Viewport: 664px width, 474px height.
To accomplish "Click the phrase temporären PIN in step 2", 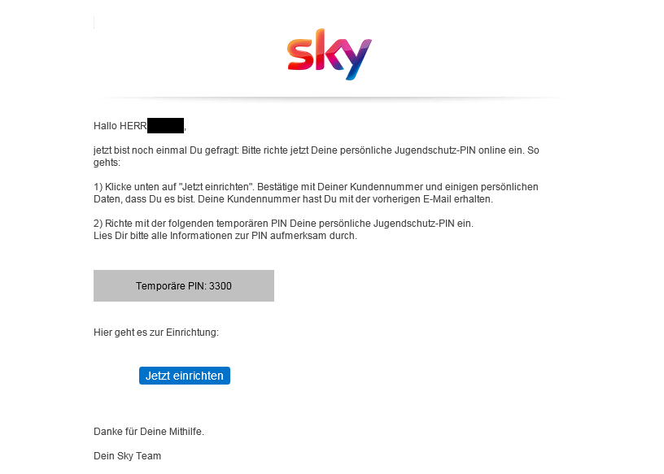I will [x=251, y=224].
